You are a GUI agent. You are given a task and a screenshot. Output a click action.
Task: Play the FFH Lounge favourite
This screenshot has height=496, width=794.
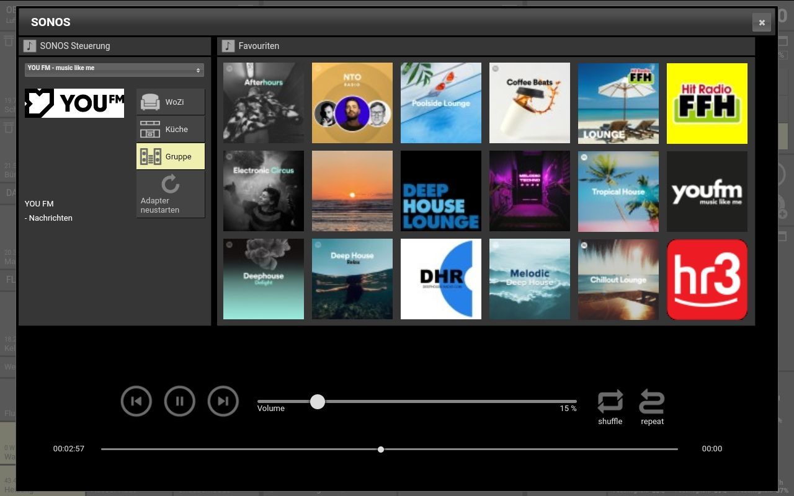click(x=618, y=103)
